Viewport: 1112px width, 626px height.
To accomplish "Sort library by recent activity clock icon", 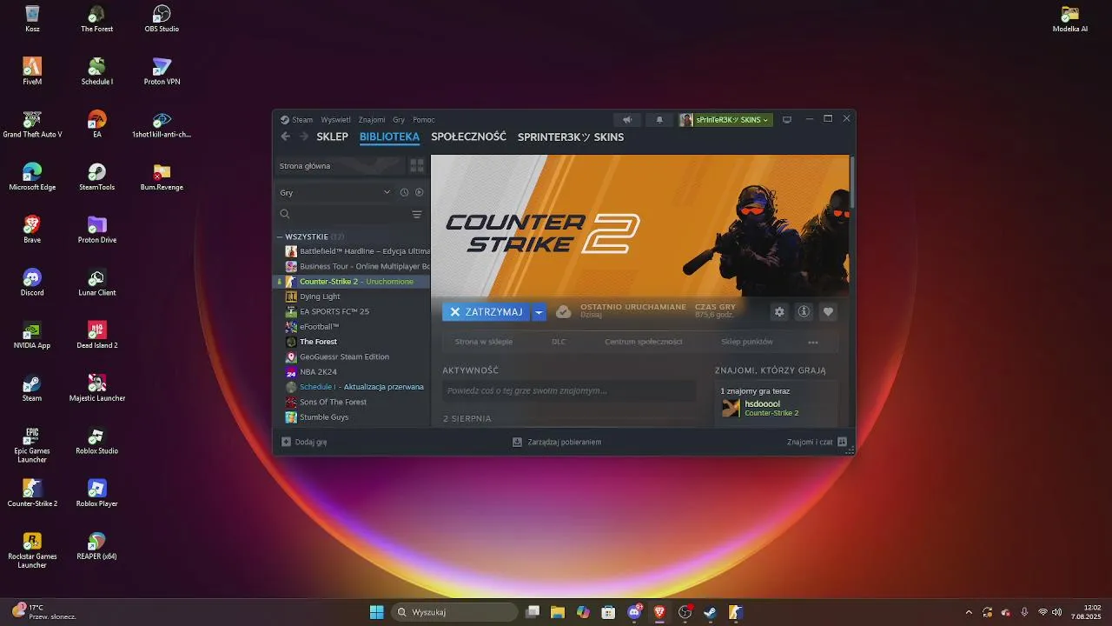I will pos(404,192).
